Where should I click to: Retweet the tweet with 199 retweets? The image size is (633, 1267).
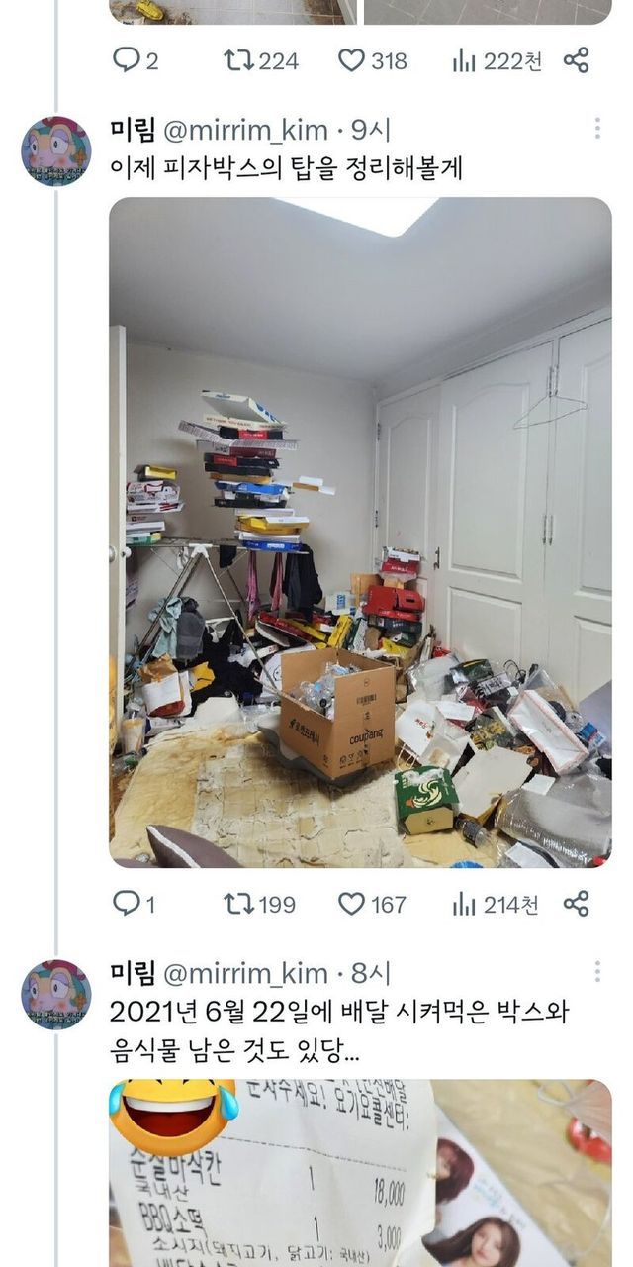point(261,903)
